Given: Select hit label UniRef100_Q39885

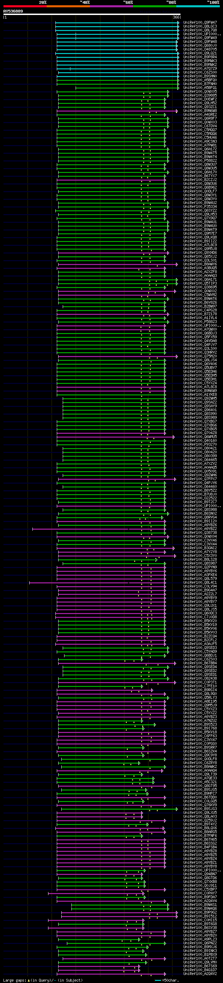Looking at the screenshot, I should (200, 96).
